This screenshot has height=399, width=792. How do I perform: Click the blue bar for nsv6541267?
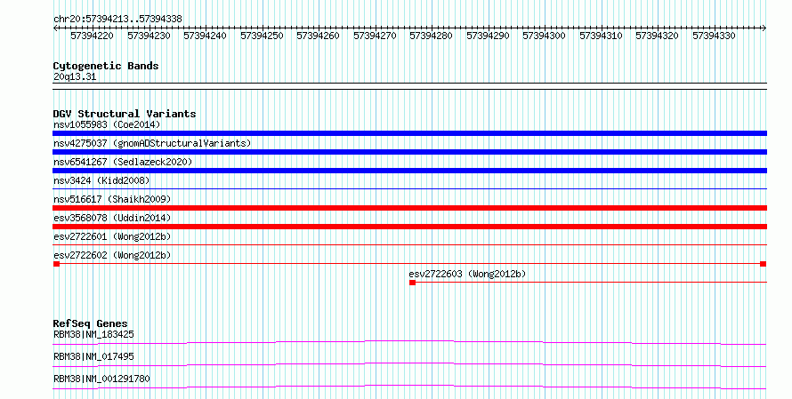click(x=409, y=171)
